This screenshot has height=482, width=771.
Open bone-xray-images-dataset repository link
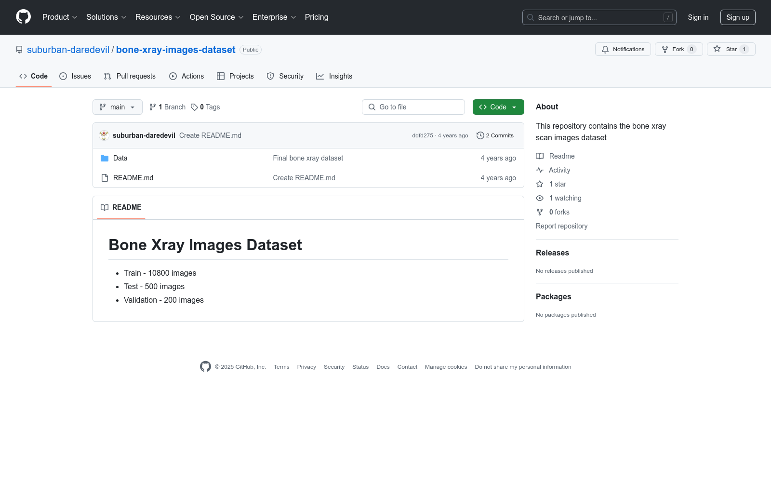(176, 50)
